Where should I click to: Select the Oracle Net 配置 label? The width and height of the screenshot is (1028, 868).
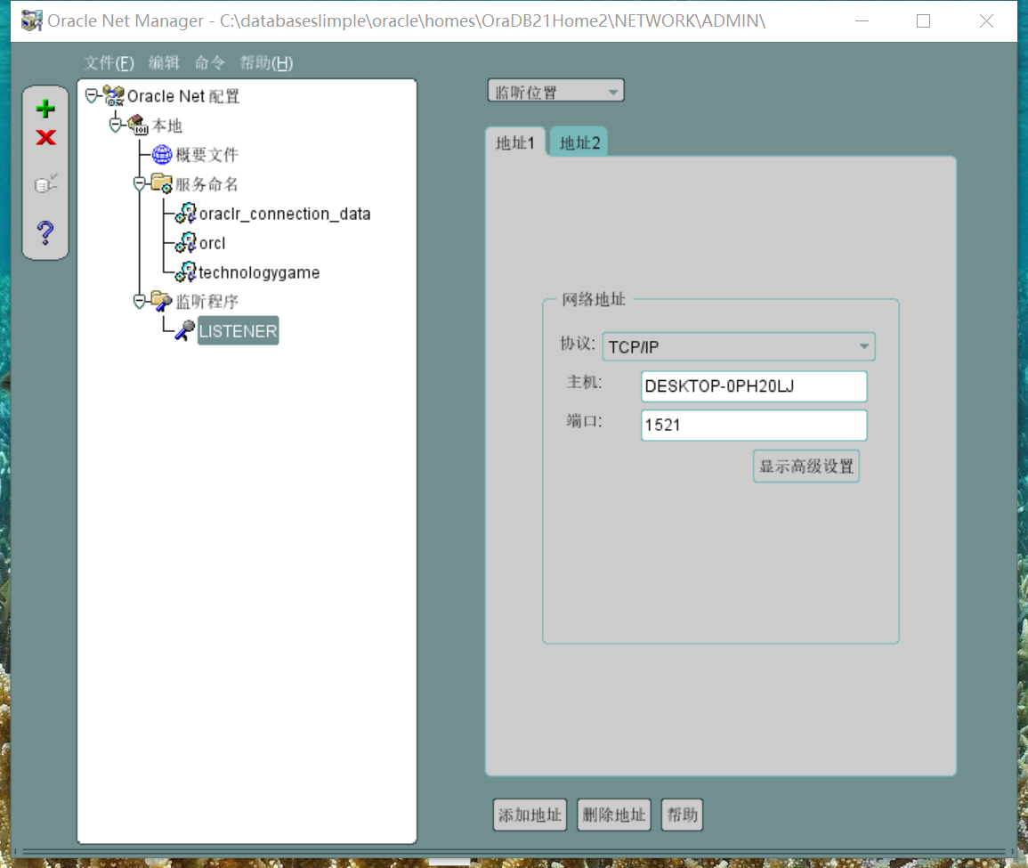point(183,96)
